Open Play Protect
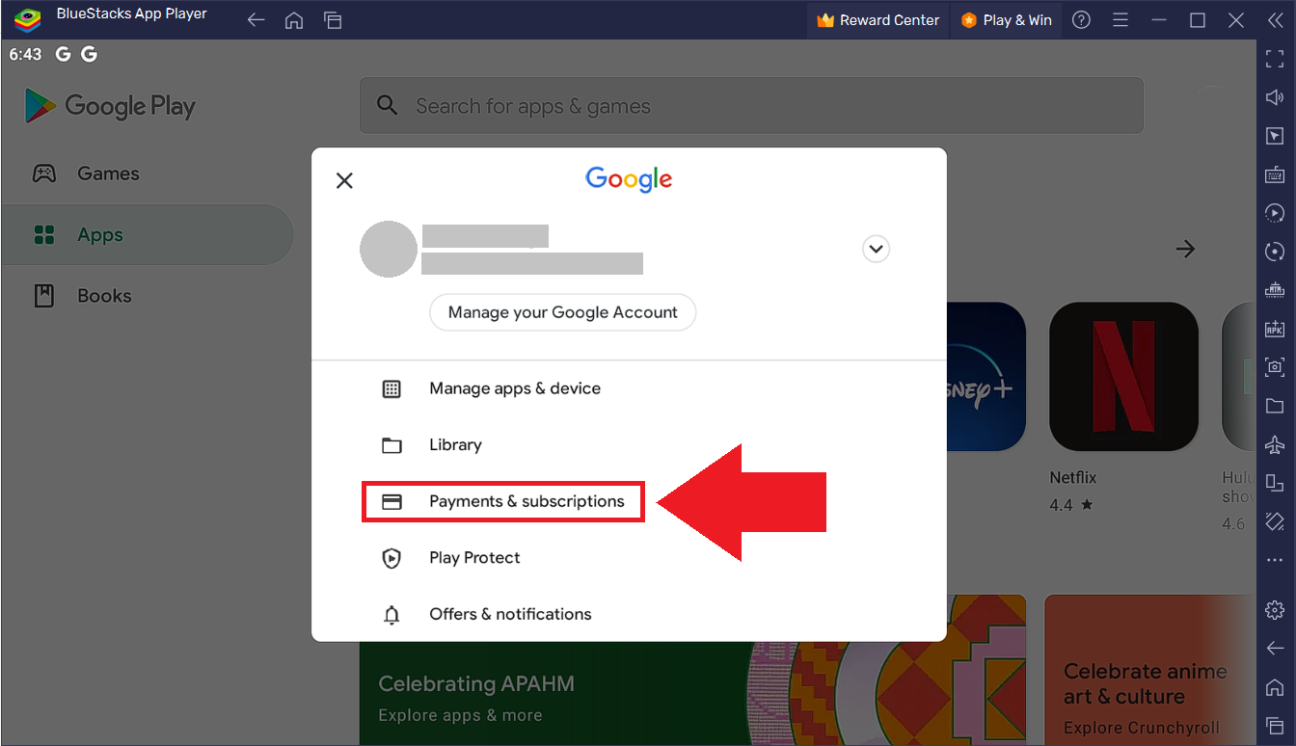Image resolution: width=1296 pixels, height=746 pixels. tap(629, 558)
